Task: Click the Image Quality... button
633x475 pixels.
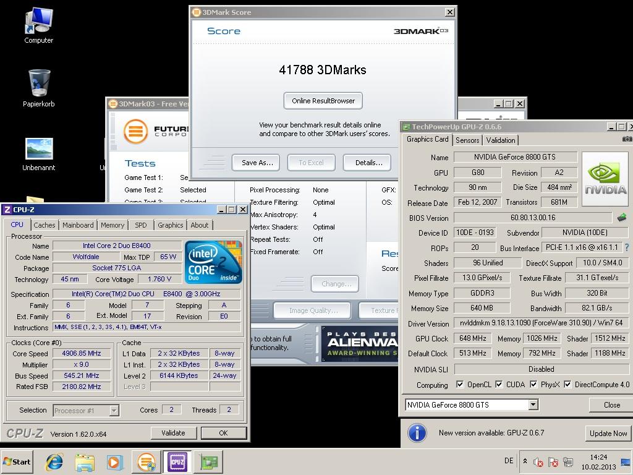Action: (x=312, y=310)
